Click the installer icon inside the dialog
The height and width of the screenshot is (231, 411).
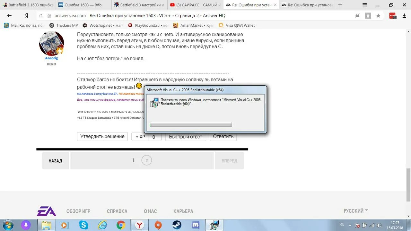pyautogui.click(x=155, y=102)
